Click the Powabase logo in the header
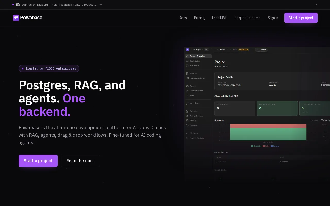 click(27, 18)
